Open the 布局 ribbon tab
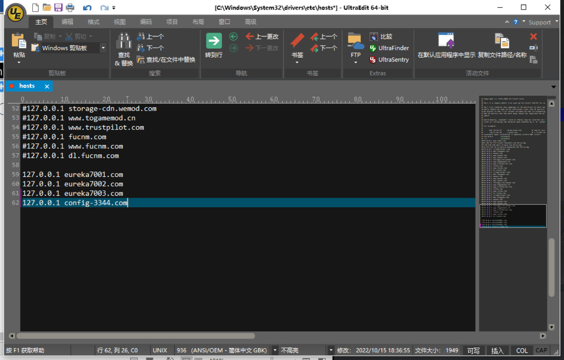564x360 pixels. coord(198,22)
